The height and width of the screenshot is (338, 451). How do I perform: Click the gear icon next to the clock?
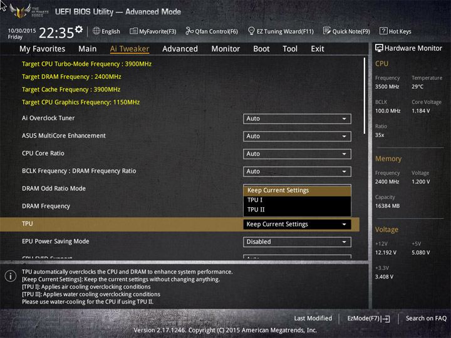click(79, 29)
